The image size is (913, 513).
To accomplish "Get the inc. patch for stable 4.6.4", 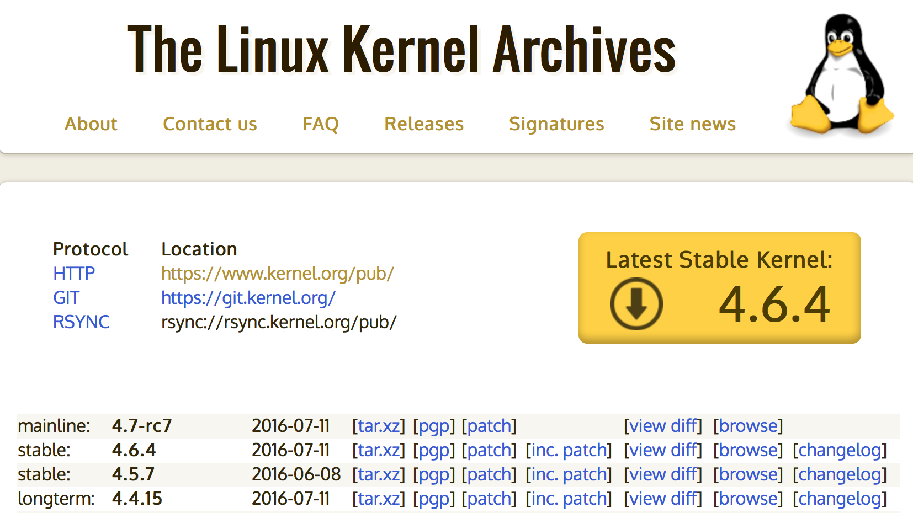I will 569,450.
